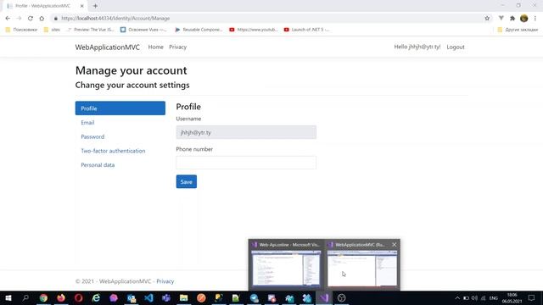This screenshot has height=305, width=543.
Task: Open Outlook from the taskbar
Action: coord(132,297)
